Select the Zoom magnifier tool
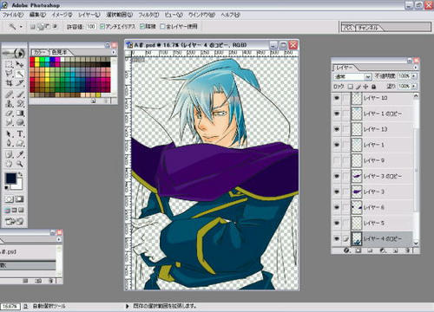The width and height of the screenshot is (434, 312). coord(20,164)
